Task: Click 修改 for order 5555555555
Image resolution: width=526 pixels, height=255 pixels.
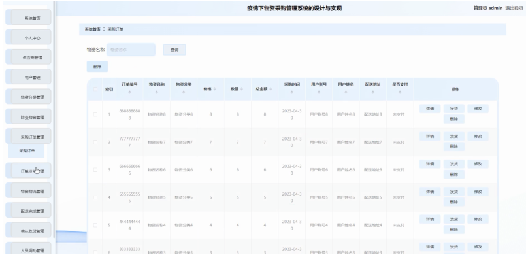Action: pos(478,192)
